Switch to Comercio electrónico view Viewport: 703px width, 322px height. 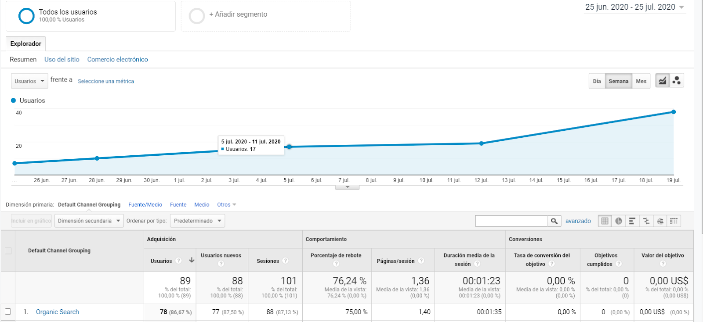point(117,59)
